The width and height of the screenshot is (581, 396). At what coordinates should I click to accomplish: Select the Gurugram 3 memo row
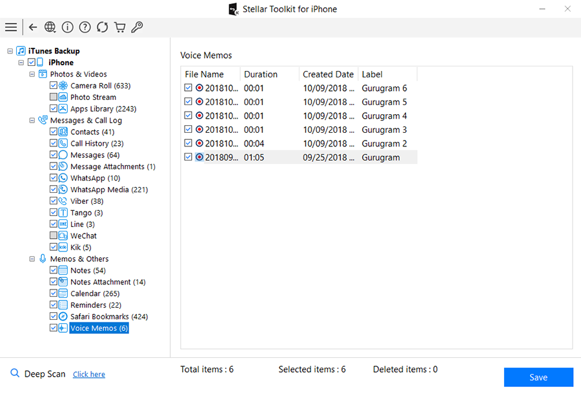(x=299, y=130)
